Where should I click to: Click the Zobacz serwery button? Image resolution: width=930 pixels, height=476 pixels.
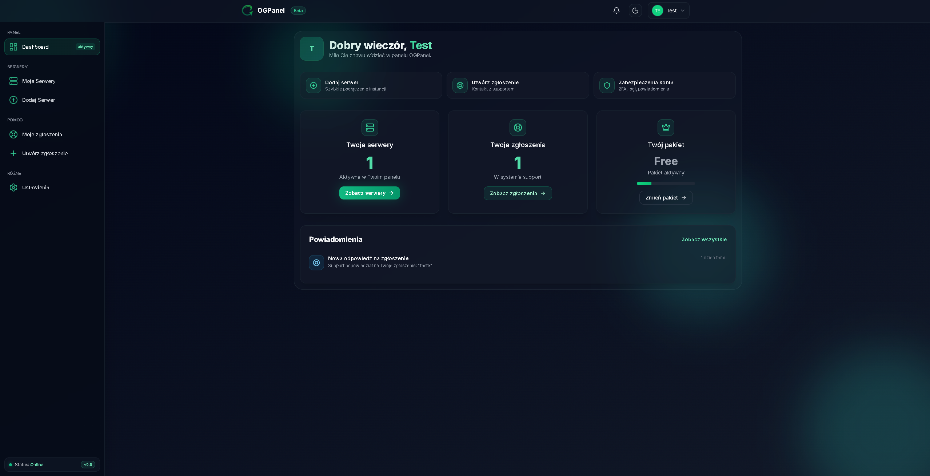pyautogui.click(x=369, y=193)
